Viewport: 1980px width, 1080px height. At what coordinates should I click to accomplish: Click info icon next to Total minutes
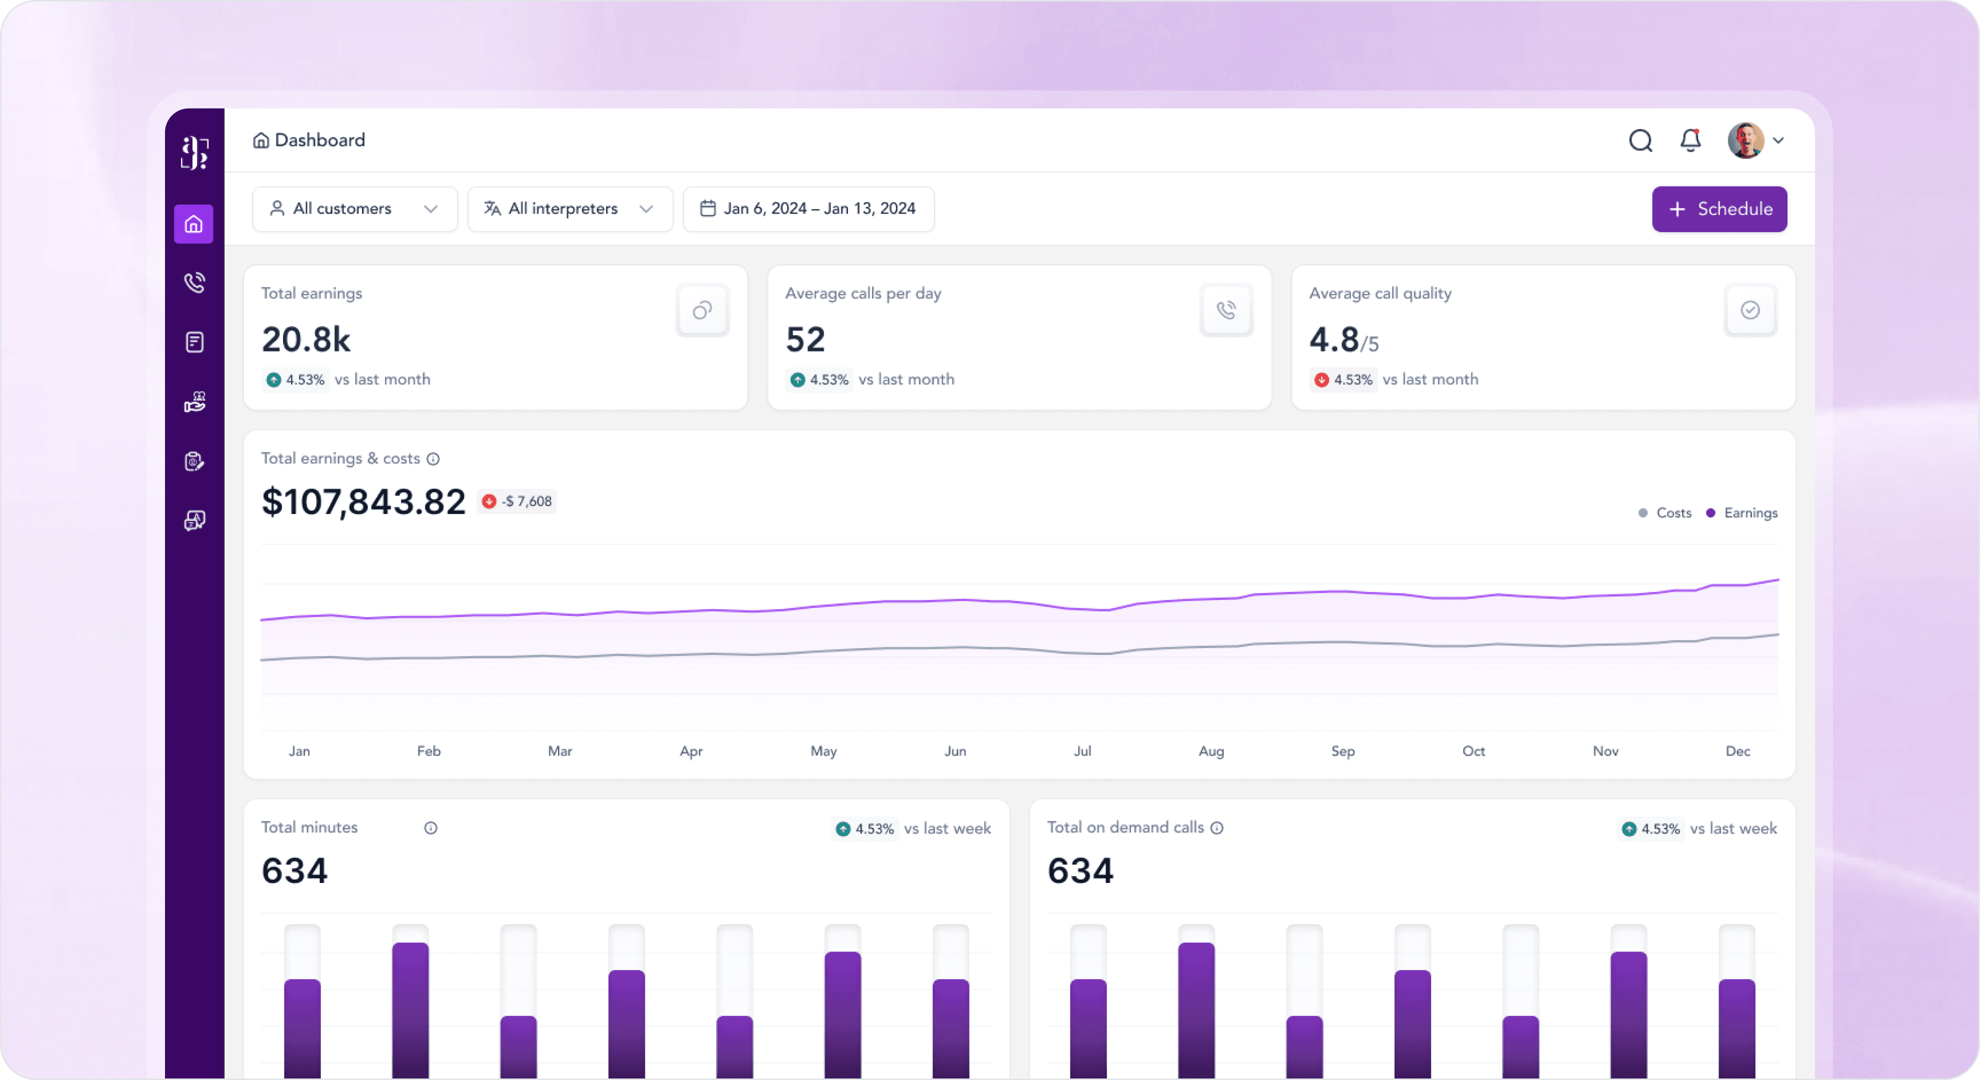tap(430, 828)
